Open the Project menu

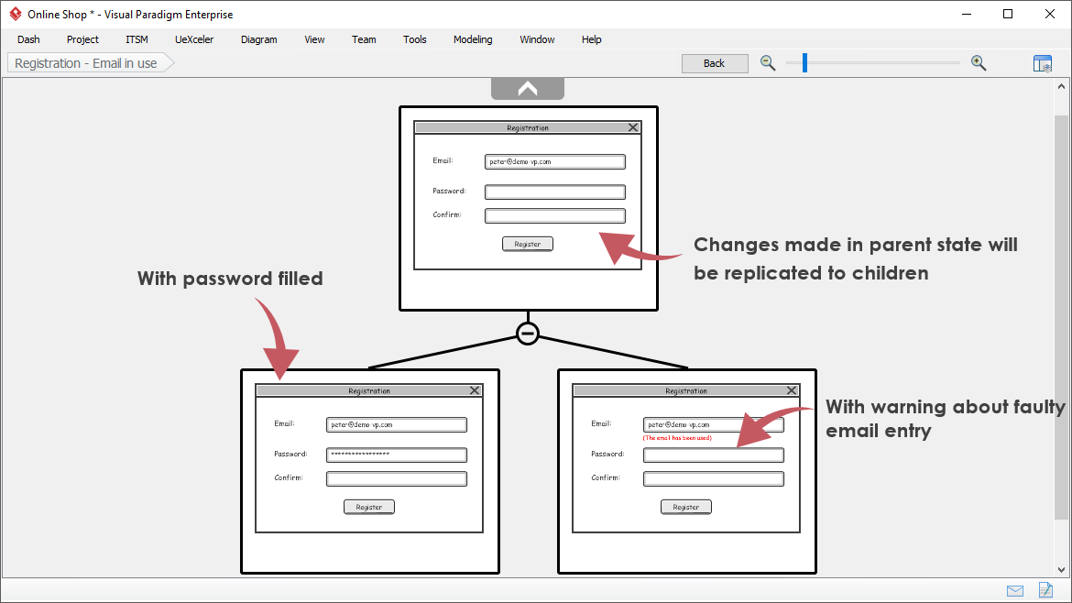click(x=82, y=39)
